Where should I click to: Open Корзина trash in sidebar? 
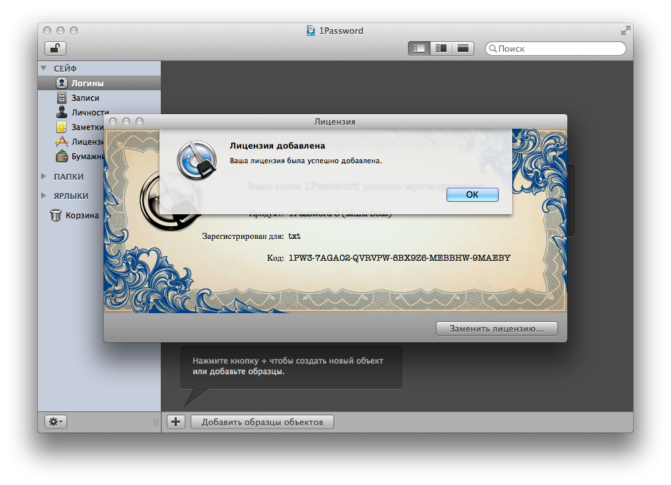[81, 216]
